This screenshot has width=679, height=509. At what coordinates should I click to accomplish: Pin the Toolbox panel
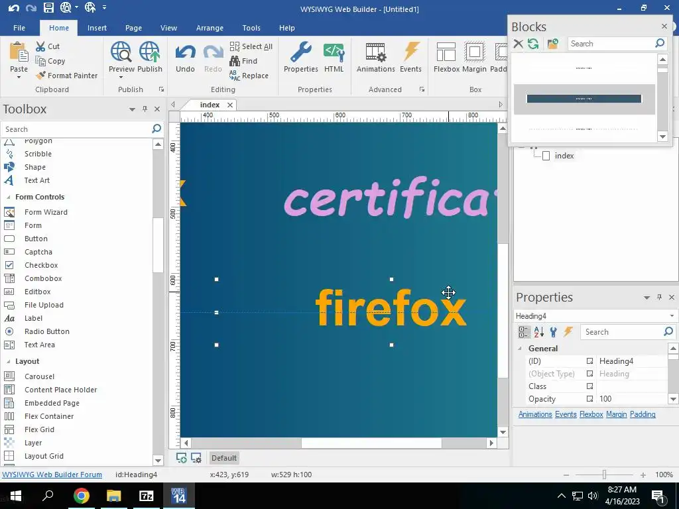145,109
